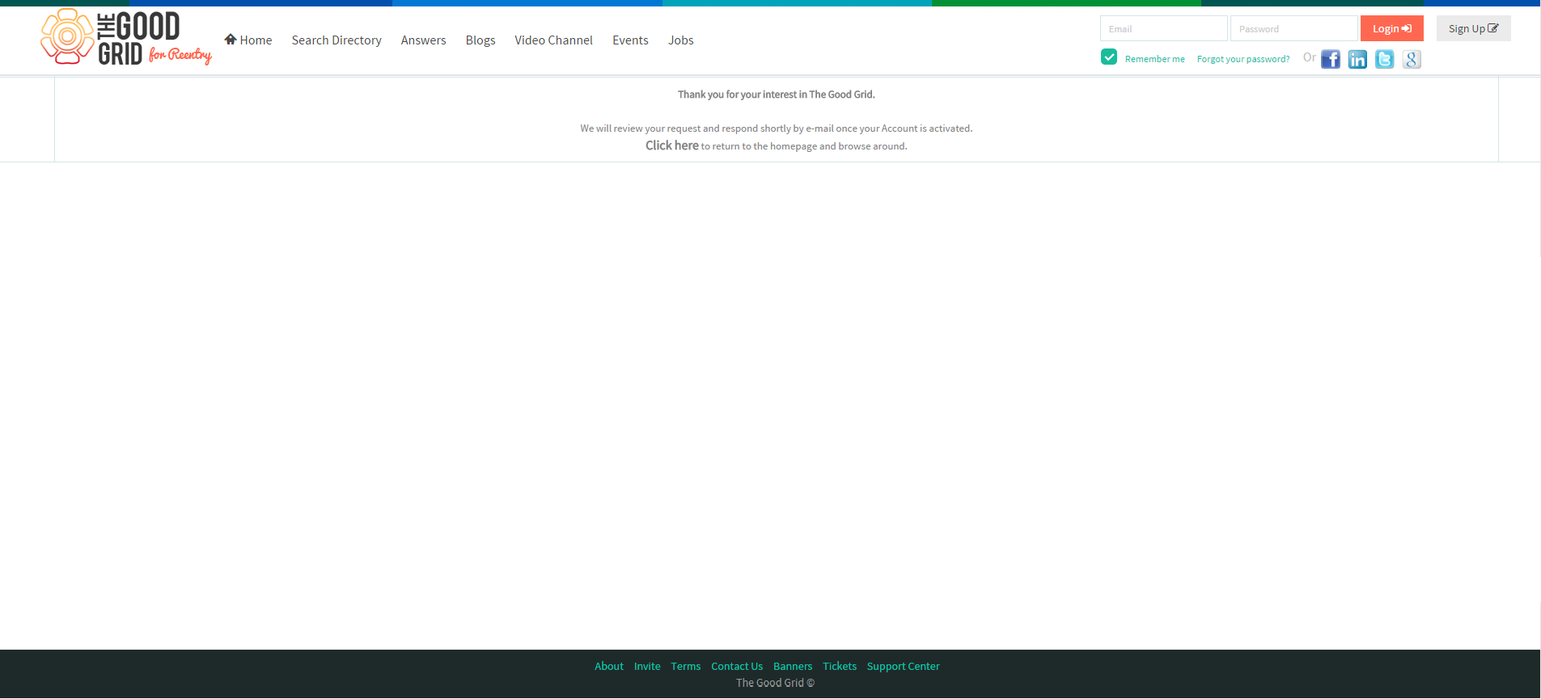Click the Password input field

point(1293,28)
